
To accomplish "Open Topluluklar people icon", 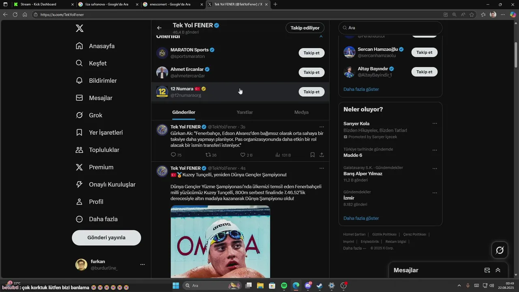I will click(x=79, y=150).
